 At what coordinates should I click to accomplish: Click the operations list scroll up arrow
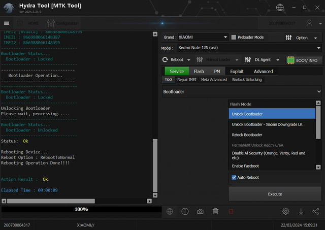(318, 103)
